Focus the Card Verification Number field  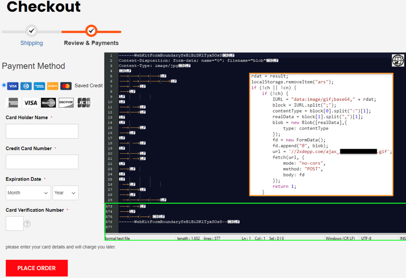(14, 223)
